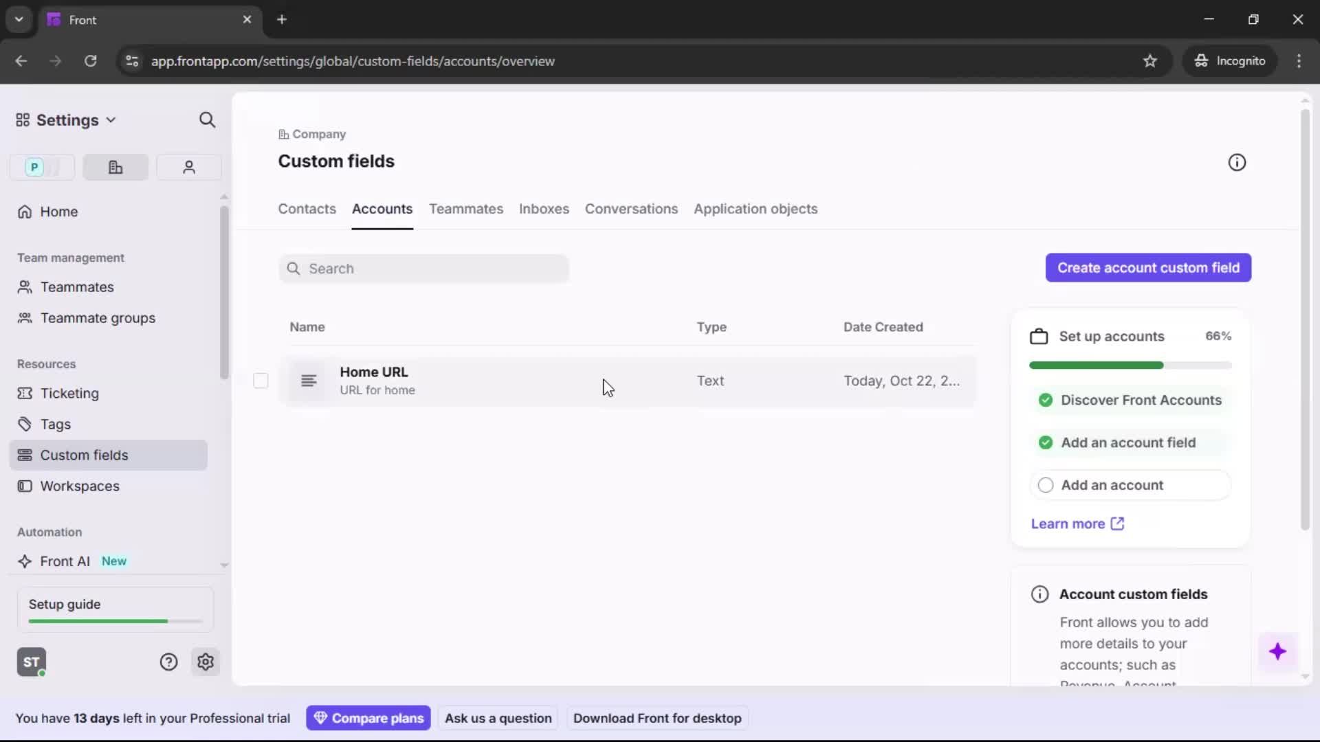Viewport: 1320px width, 742px height.
Task: Open company settings via the building icon
Action: tap(115, 167)
